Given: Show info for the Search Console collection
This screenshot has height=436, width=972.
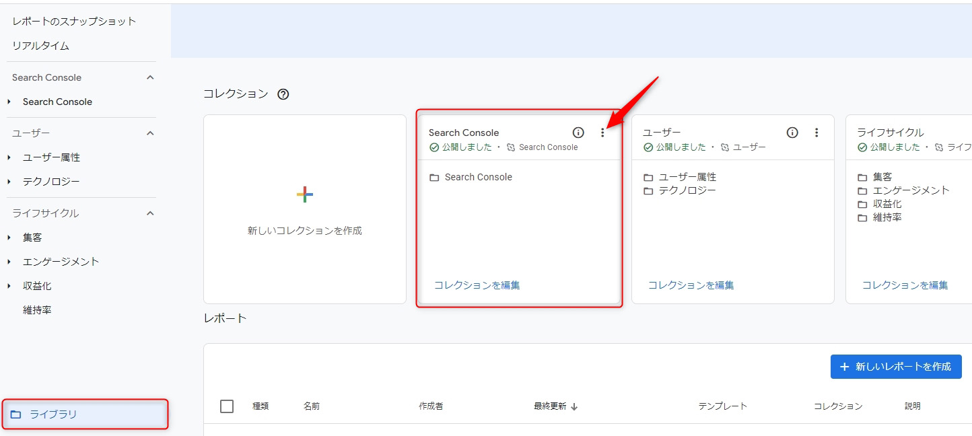Looking at the screenshot, I should click(x=578, y=133).
